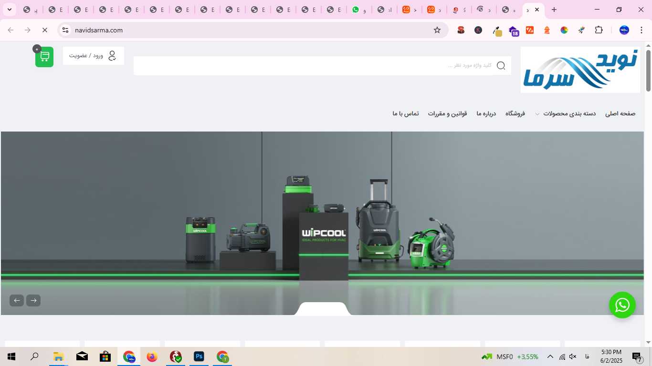Click the search magnifier icon in site search
Image resolution: width=652 pixels, height=366 pixels.
click(x=501, y=66)
